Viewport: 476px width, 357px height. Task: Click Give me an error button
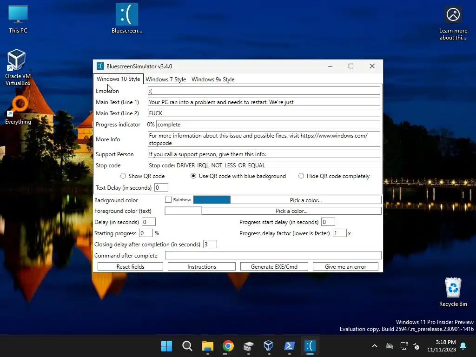point(345,266)
